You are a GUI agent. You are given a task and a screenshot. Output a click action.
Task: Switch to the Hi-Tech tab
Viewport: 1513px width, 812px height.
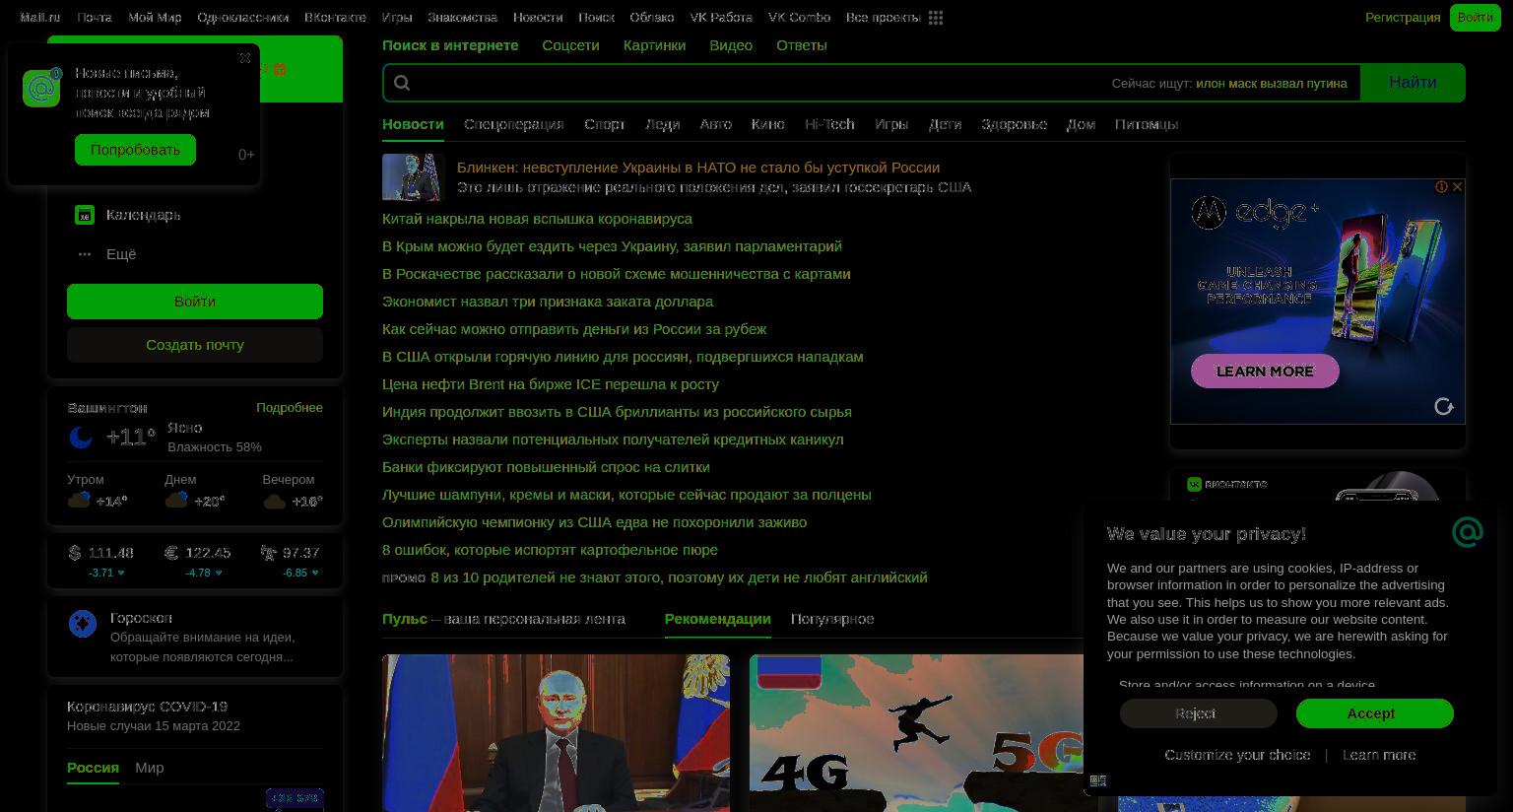[x=829, y=124]
